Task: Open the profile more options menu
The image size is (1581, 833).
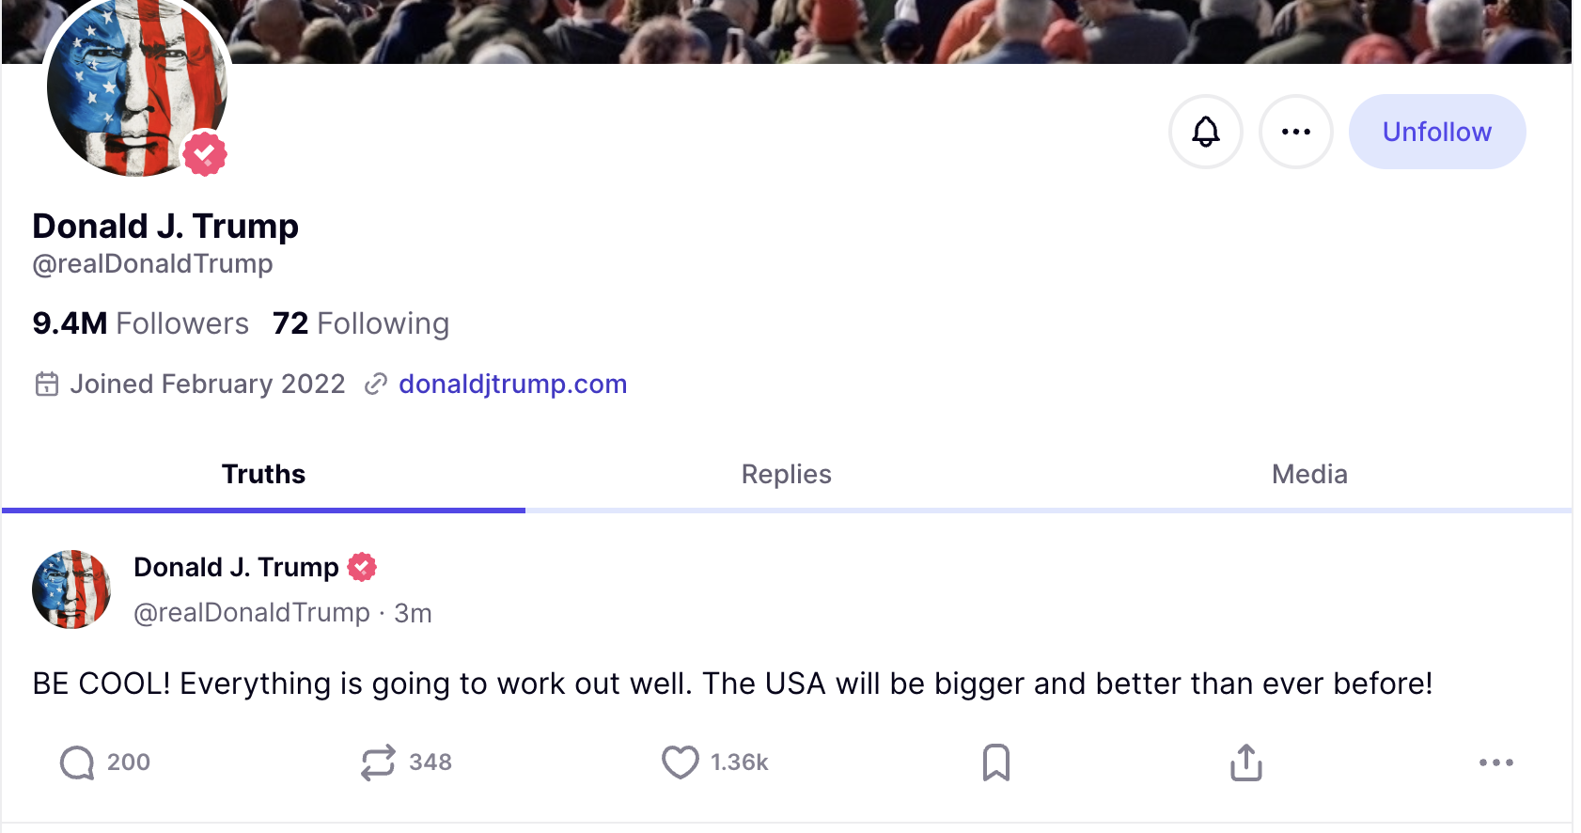Action: [1295, 132]
